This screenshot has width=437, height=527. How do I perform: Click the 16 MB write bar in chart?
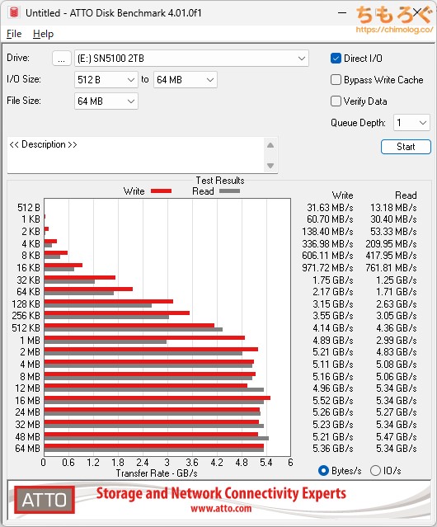(157, 398)
